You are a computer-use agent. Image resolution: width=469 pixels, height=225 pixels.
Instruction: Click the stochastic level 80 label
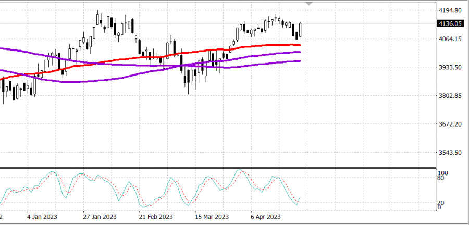[x=440, y=179]
